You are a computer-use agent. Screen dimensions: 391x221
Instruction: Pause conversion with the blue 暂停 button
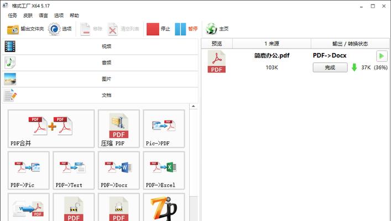pos(186,29)
